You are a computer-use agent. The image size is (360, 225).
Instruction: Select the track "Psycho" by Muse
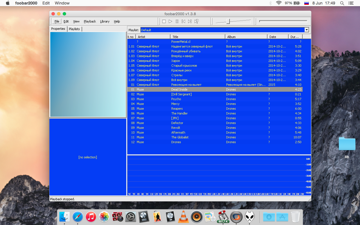[x=215, y=99]
